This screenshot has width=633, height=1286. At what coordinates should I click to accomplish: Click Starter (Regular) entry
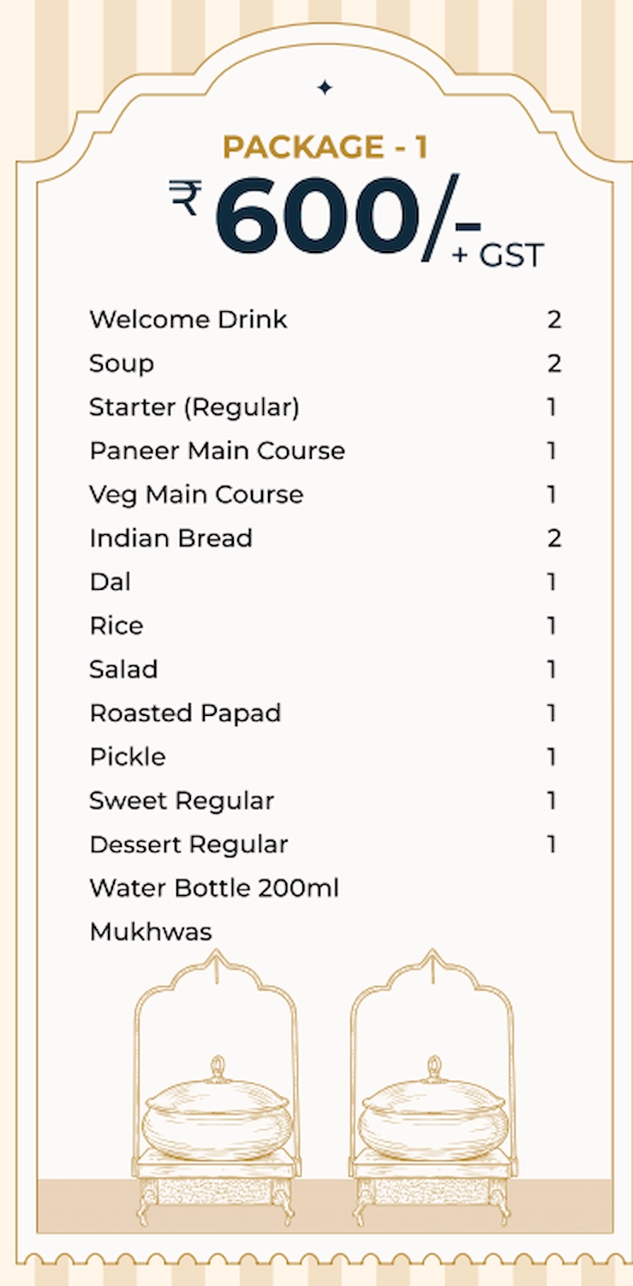[x=194, y=407]
